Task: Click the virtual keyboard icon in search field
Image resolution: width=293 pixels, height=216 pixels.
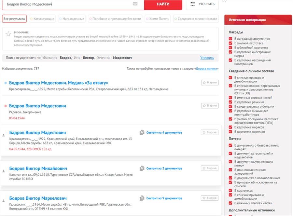Action: [x=135, y=4]
